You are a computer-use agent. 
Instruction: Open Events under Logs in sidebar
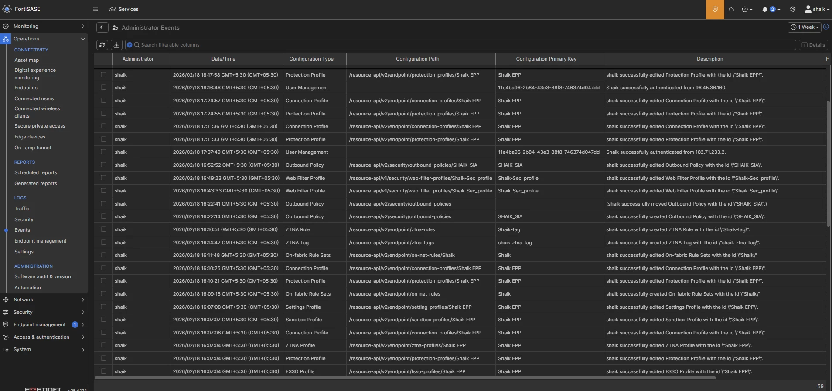pyautogui.click(x=22, y=230)
